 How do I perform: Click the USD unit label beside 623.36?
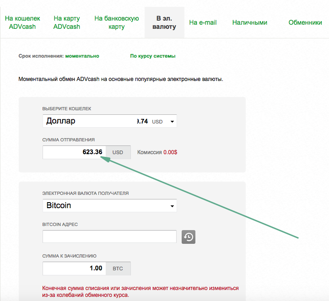point(118,152)
